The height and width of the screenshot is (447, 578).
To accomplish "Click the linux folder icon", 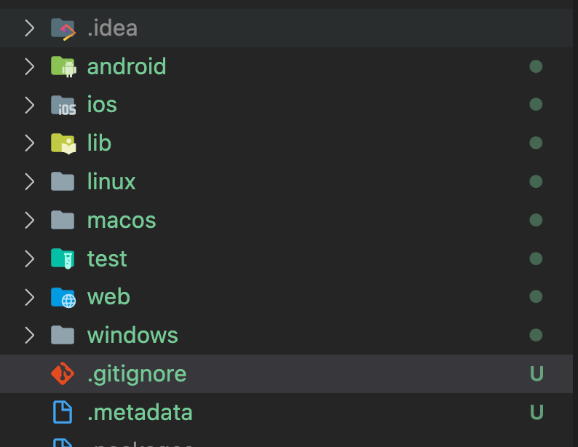I will pos(63,181).
